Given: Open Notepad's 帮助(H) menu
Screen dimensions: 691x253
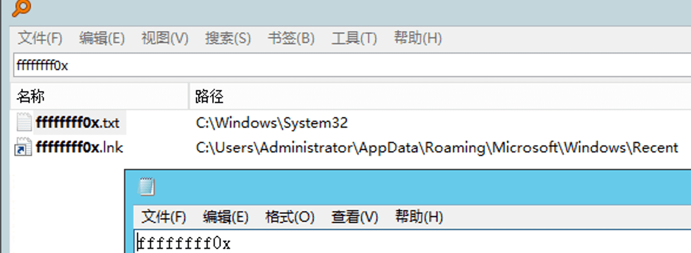Looking at the screenshot, I should [419, 217].
